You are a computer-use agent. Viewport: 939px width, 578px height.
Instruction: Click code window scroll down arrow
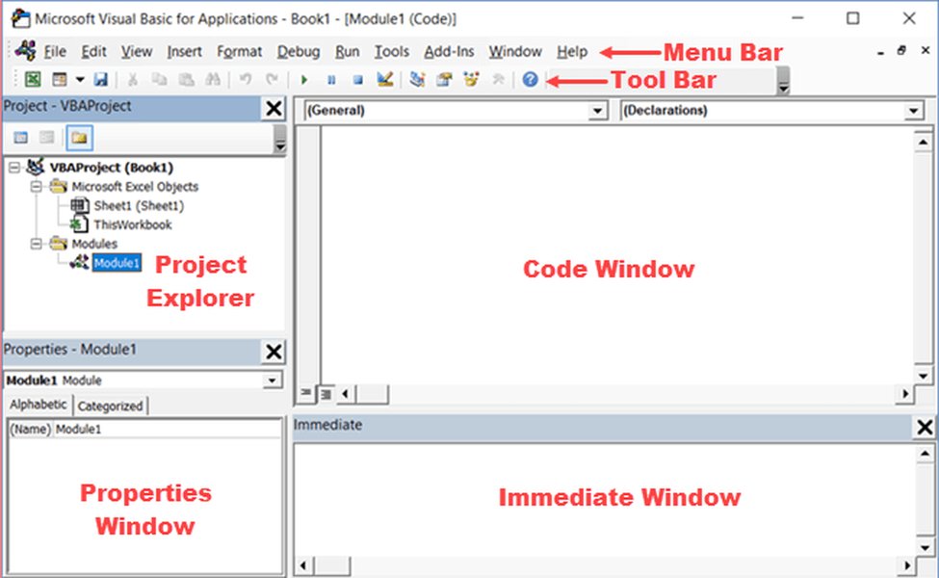pos(923,376)
